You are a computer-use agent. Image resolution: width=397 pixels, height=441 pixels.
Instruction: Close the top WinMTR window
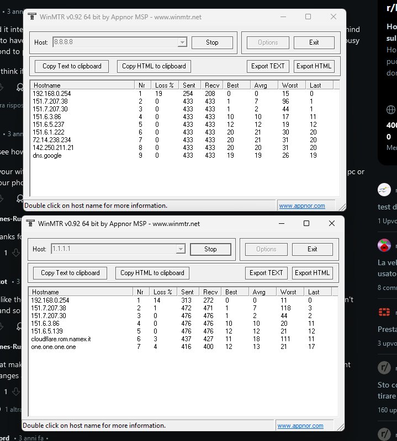pos(334,17)
